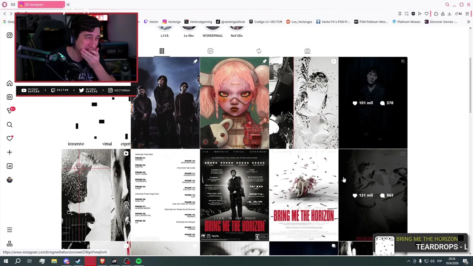
Task: Open Steam from the taskbar
Action: coord(78,261)
